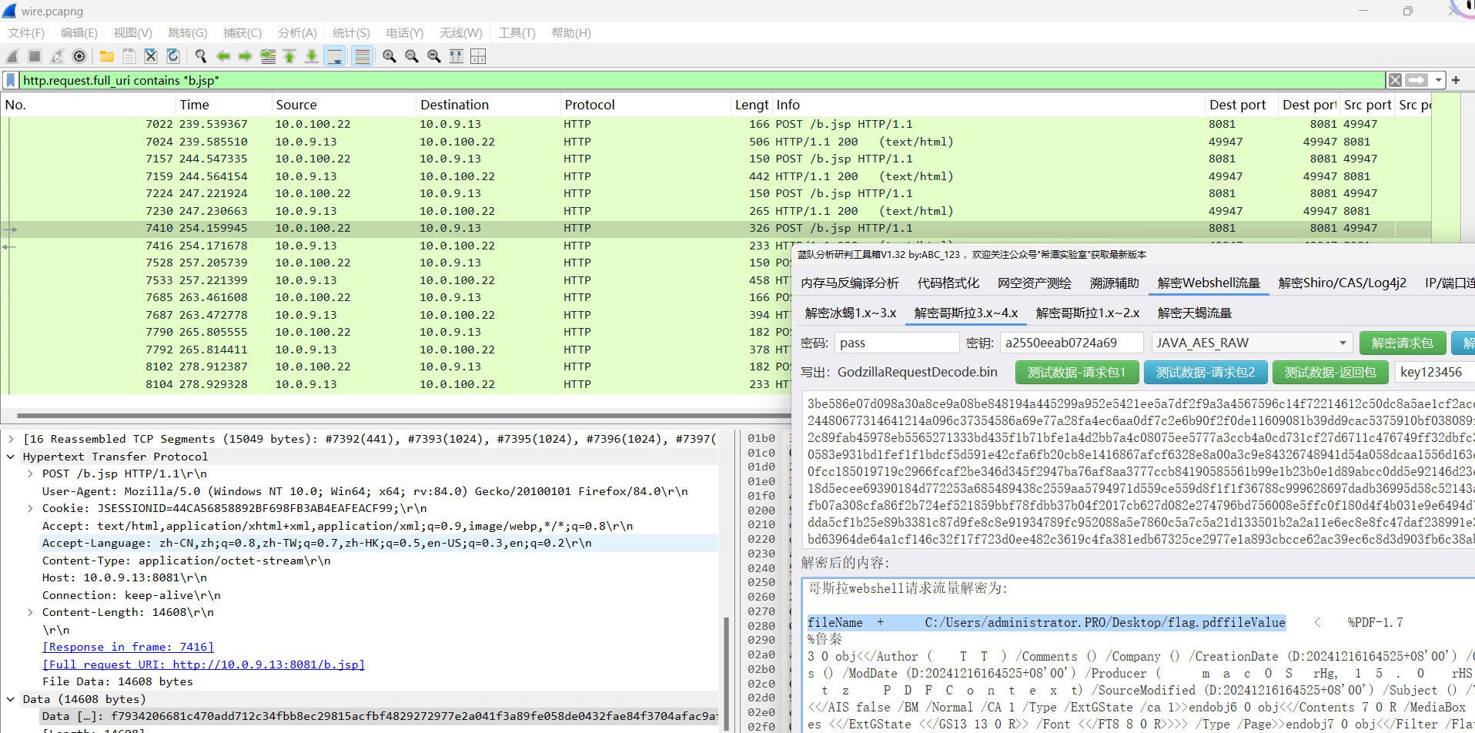This screenshot has width=1475, height=733.
Task: Click the 密码 field containing pass
Action: pos(897,343)
